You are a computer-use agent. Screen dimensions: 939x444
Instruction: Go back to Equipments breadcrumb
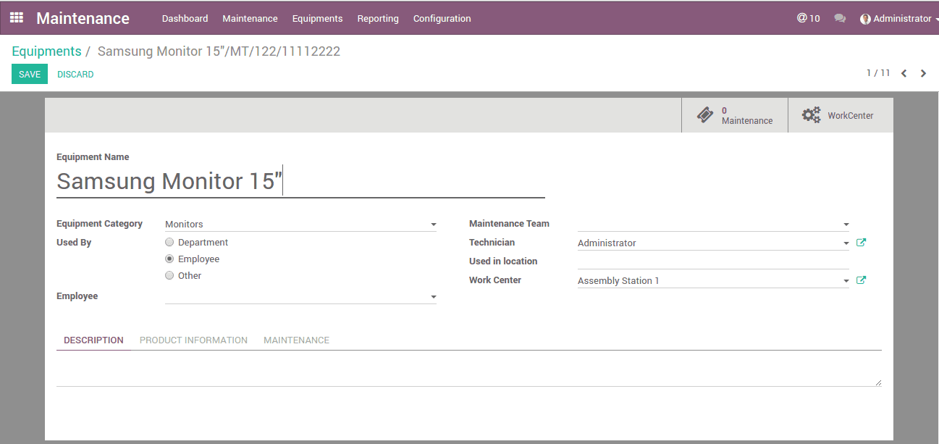[x=46, y=51]
